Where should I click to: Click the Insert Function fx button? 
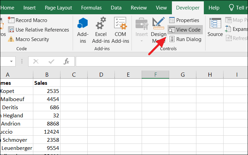66,61
